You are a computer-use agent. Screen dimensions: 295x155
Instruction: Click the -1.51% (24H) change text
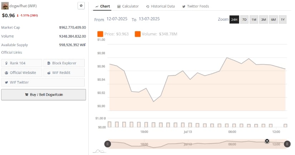click(29, 15)
